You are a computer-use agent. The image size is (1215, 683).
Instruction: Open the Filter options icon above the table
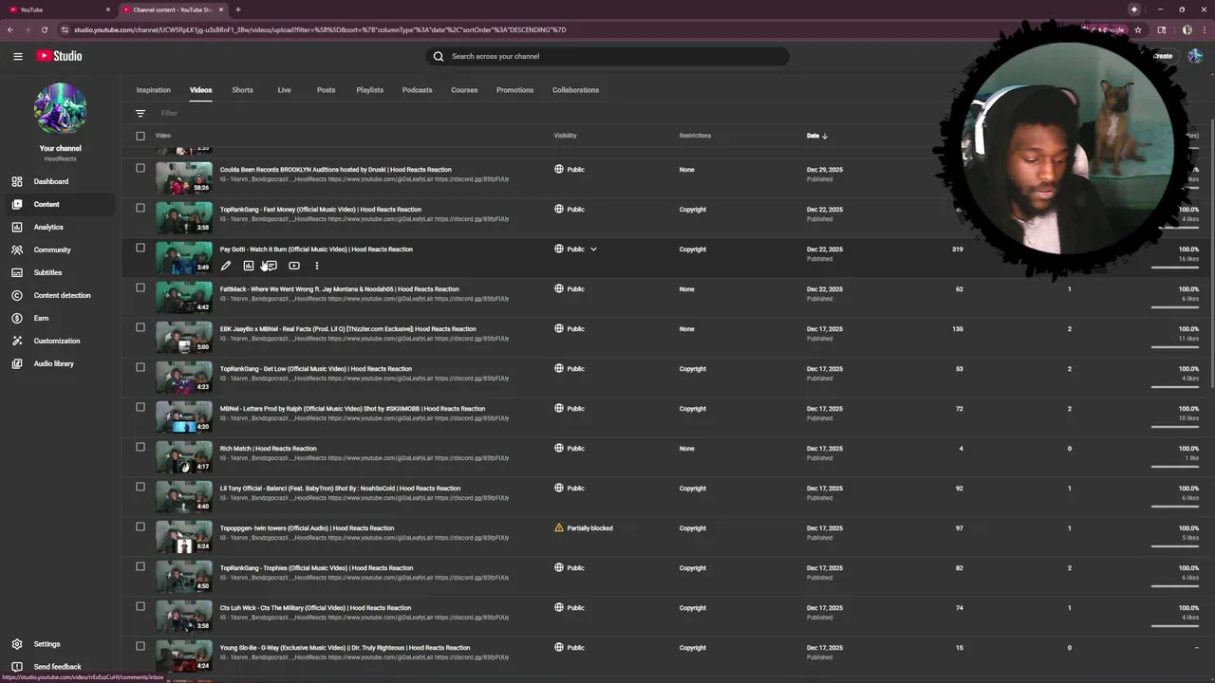point(140,114)
